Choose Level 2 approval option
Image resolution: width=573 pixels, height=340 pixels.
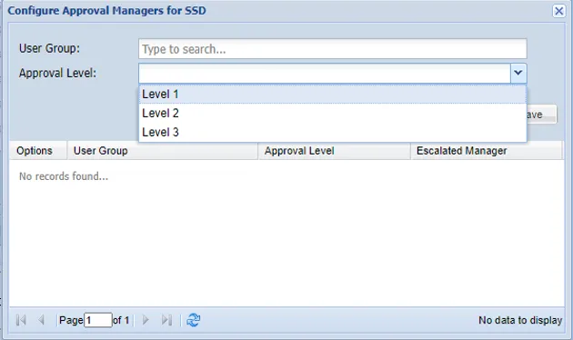(x=333, y=114)
